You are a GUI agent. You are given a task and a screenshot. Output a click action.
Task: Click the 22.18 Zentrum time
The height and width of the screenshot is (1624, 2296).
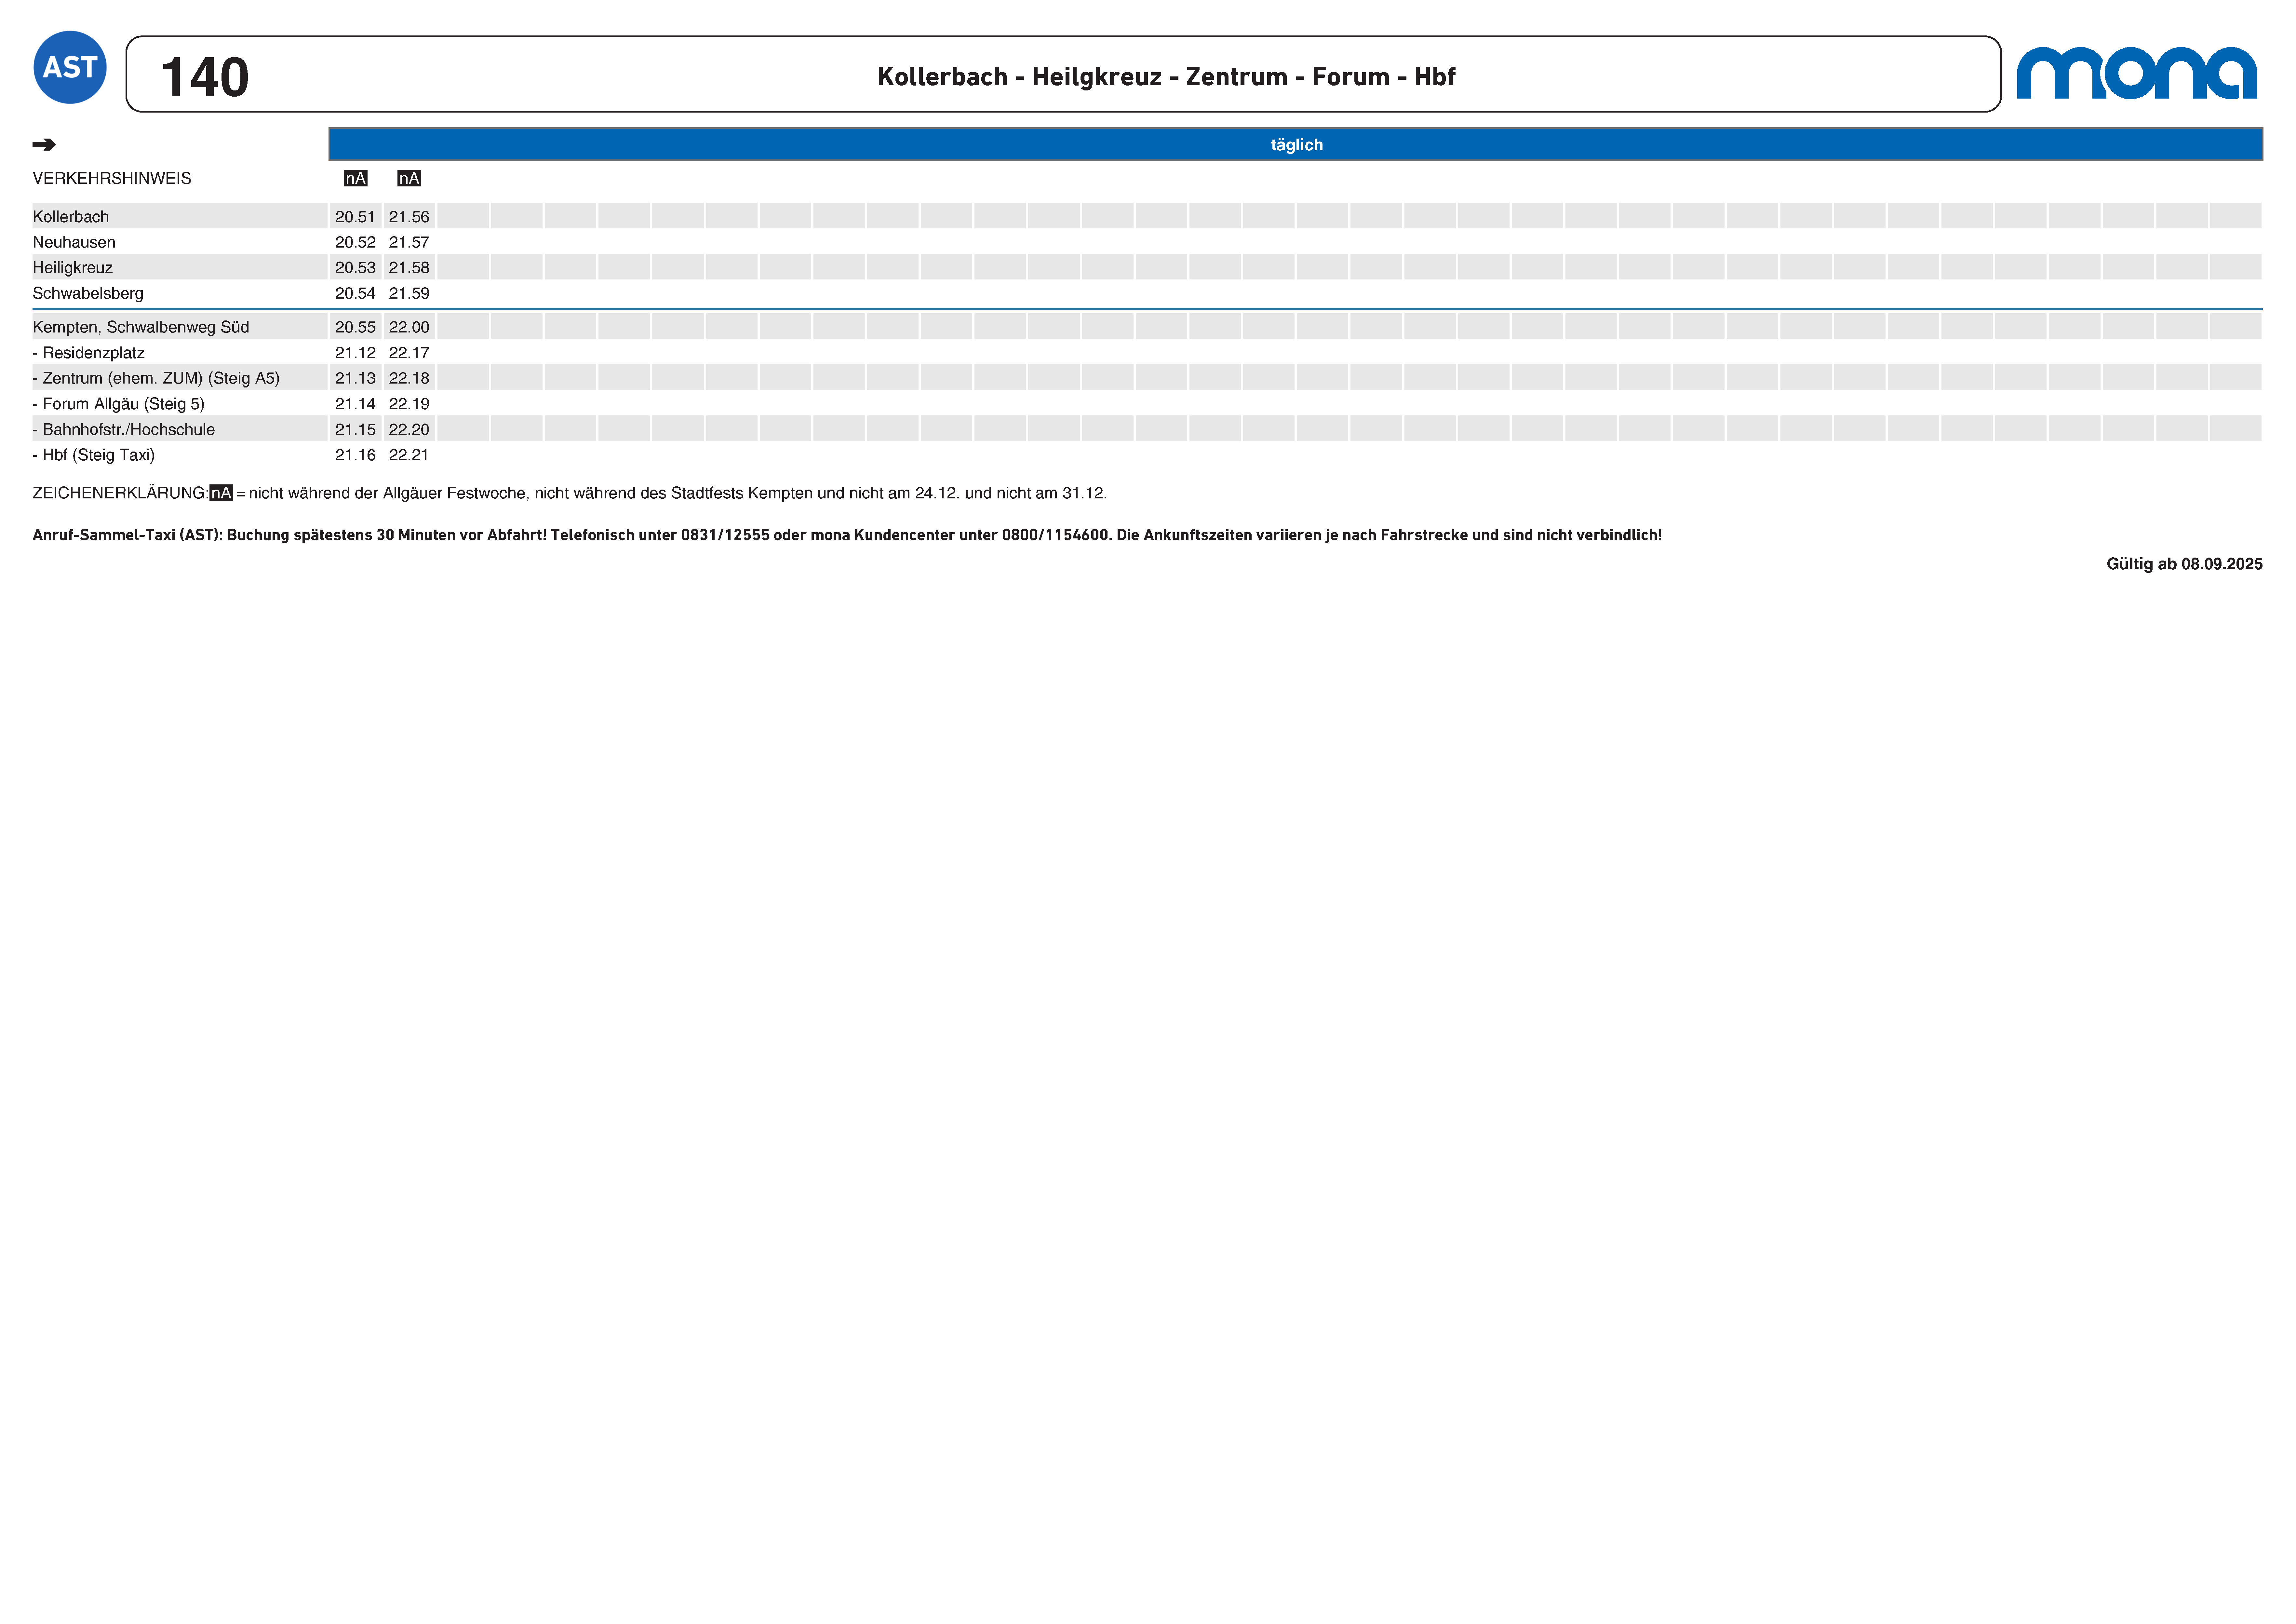(409, 378)
